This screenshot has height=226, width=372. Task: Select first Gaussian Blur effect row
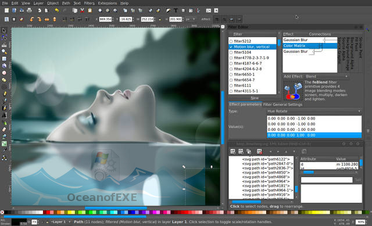pos(310,40)
